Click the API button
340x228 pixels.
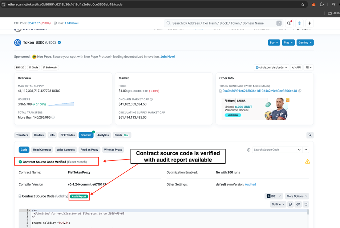(x=296, y=68)
